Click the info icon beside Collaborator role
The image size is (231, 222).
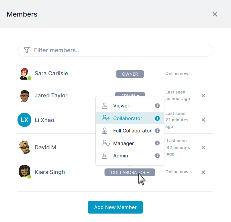[x=157, y=118]
